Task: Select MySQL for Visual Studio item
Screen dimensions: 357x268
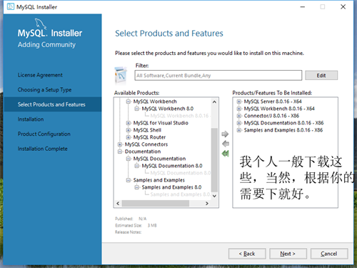Action: click(161, 123)
